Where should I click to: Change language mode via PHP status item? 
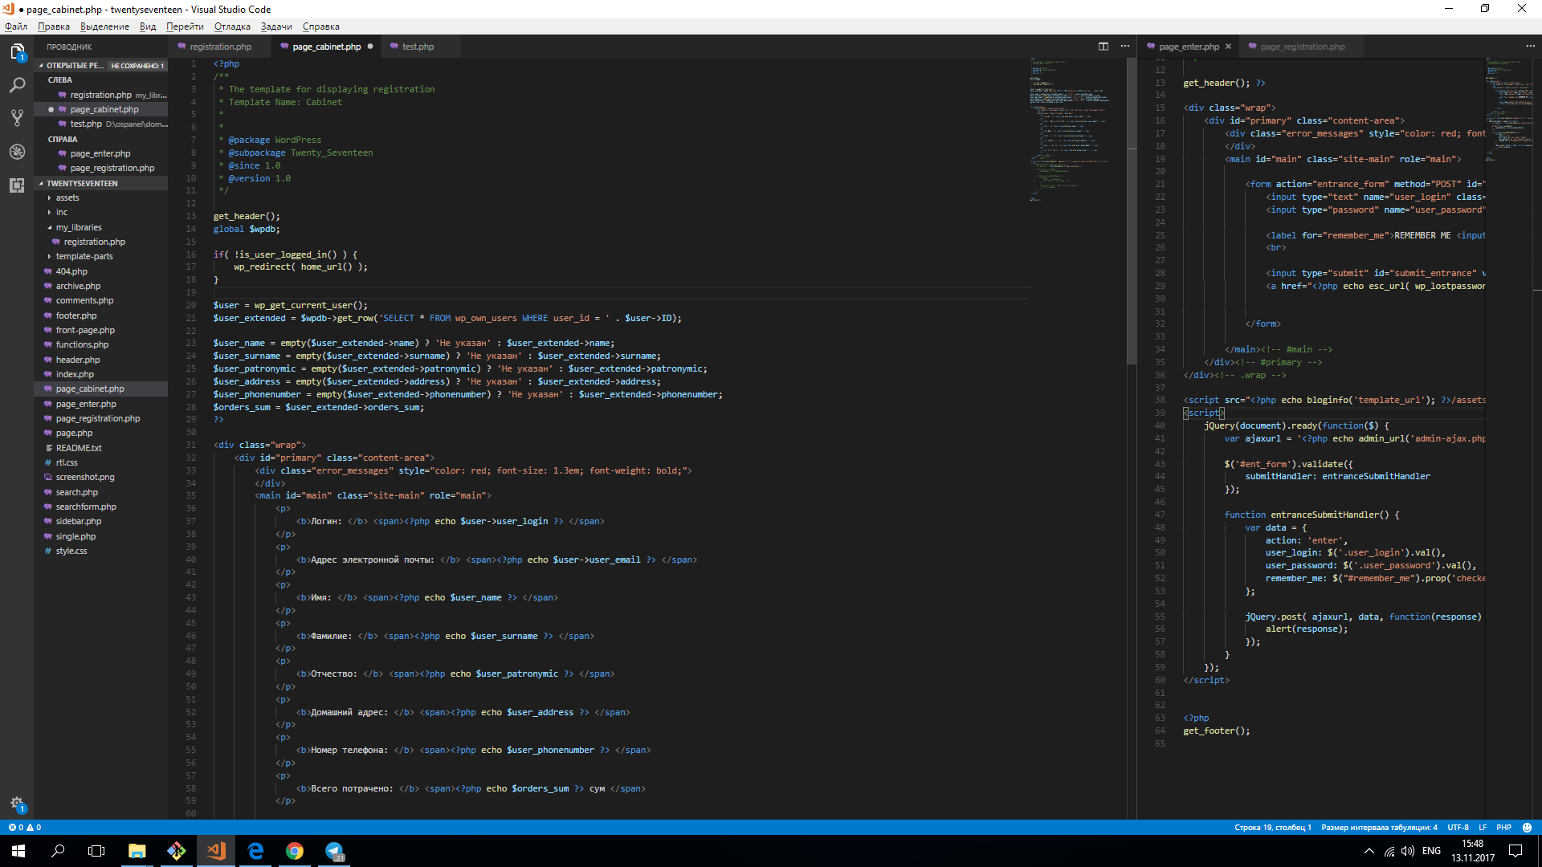[1503, 828]
